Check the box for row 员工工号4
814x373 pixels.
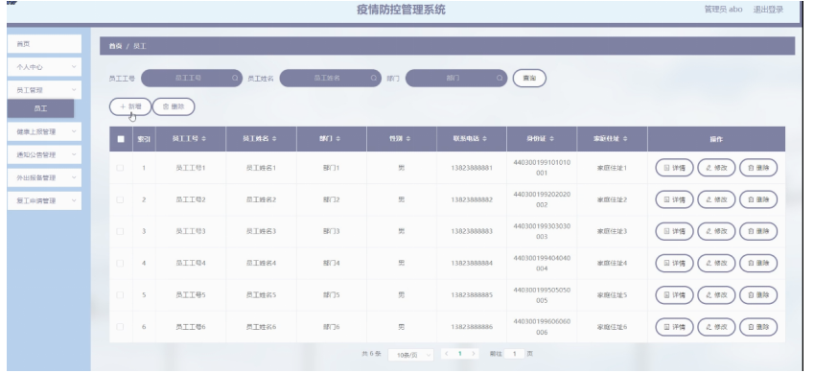(x=121, y=264)
